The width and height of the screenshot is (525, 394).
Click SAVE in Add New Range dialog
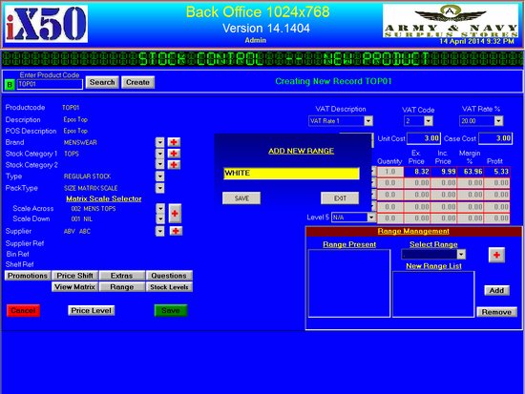coord(241,198)
